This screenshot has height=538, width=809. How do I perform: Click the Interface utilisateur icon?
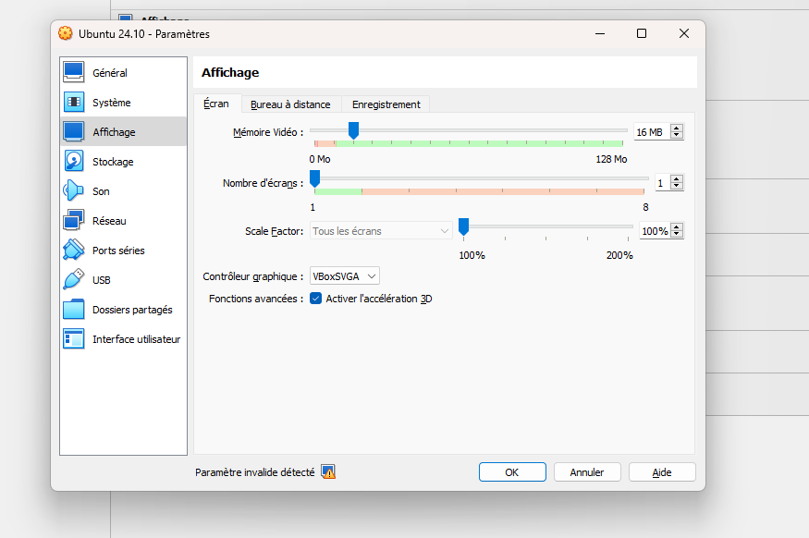point(74,339)
